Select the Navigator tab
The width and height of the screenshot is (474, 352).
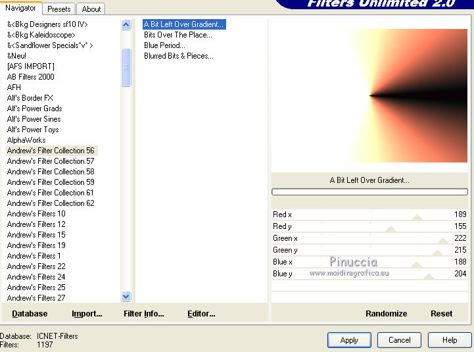(20, 8)
